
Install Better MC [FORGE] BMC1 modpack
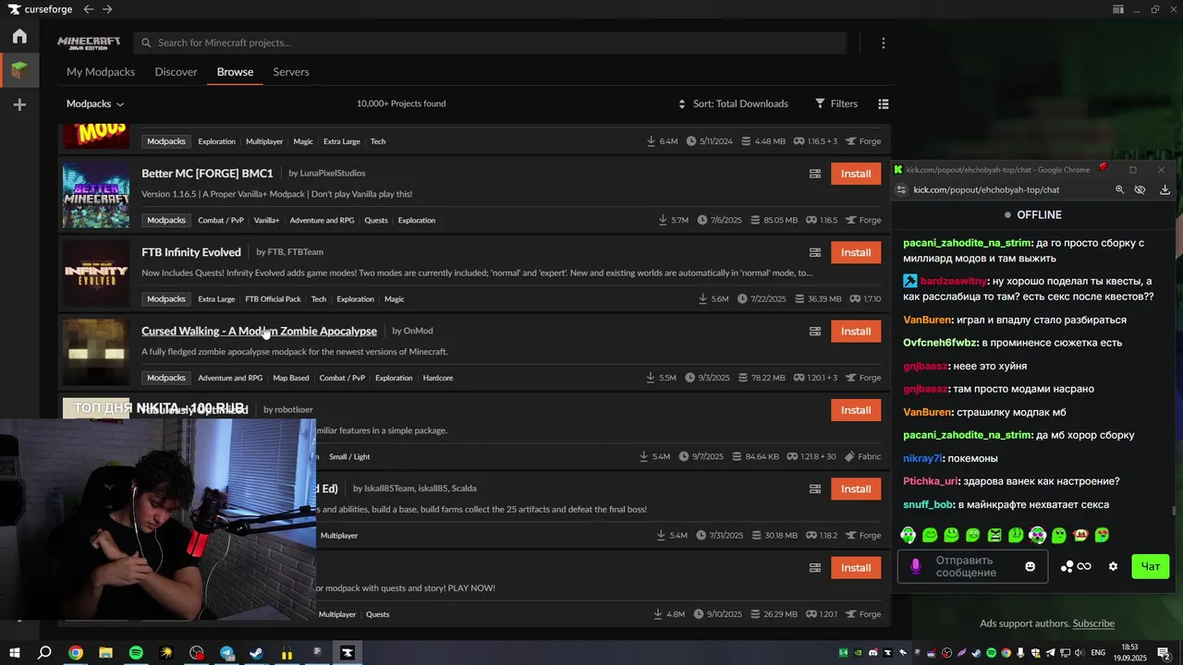856,174
